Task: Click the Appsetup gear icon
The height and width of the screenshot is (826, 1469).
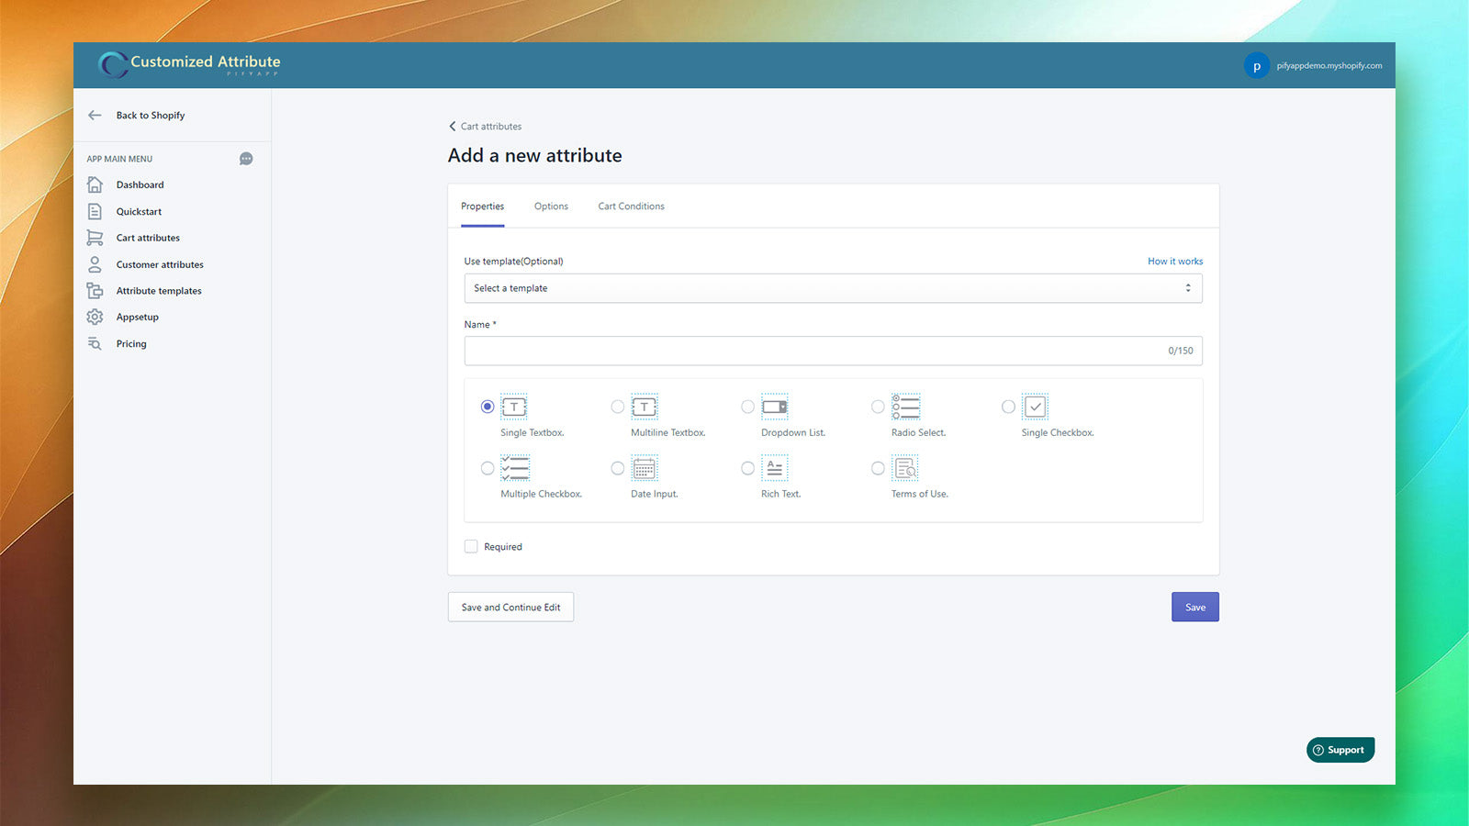Action: [95, 317]
